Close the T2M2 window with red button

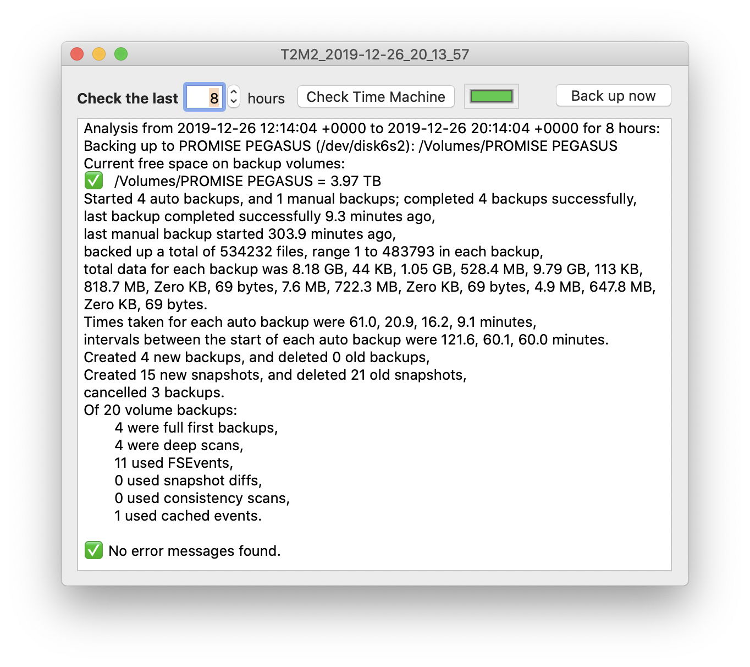pyautogui.click(x=77, y=54)
